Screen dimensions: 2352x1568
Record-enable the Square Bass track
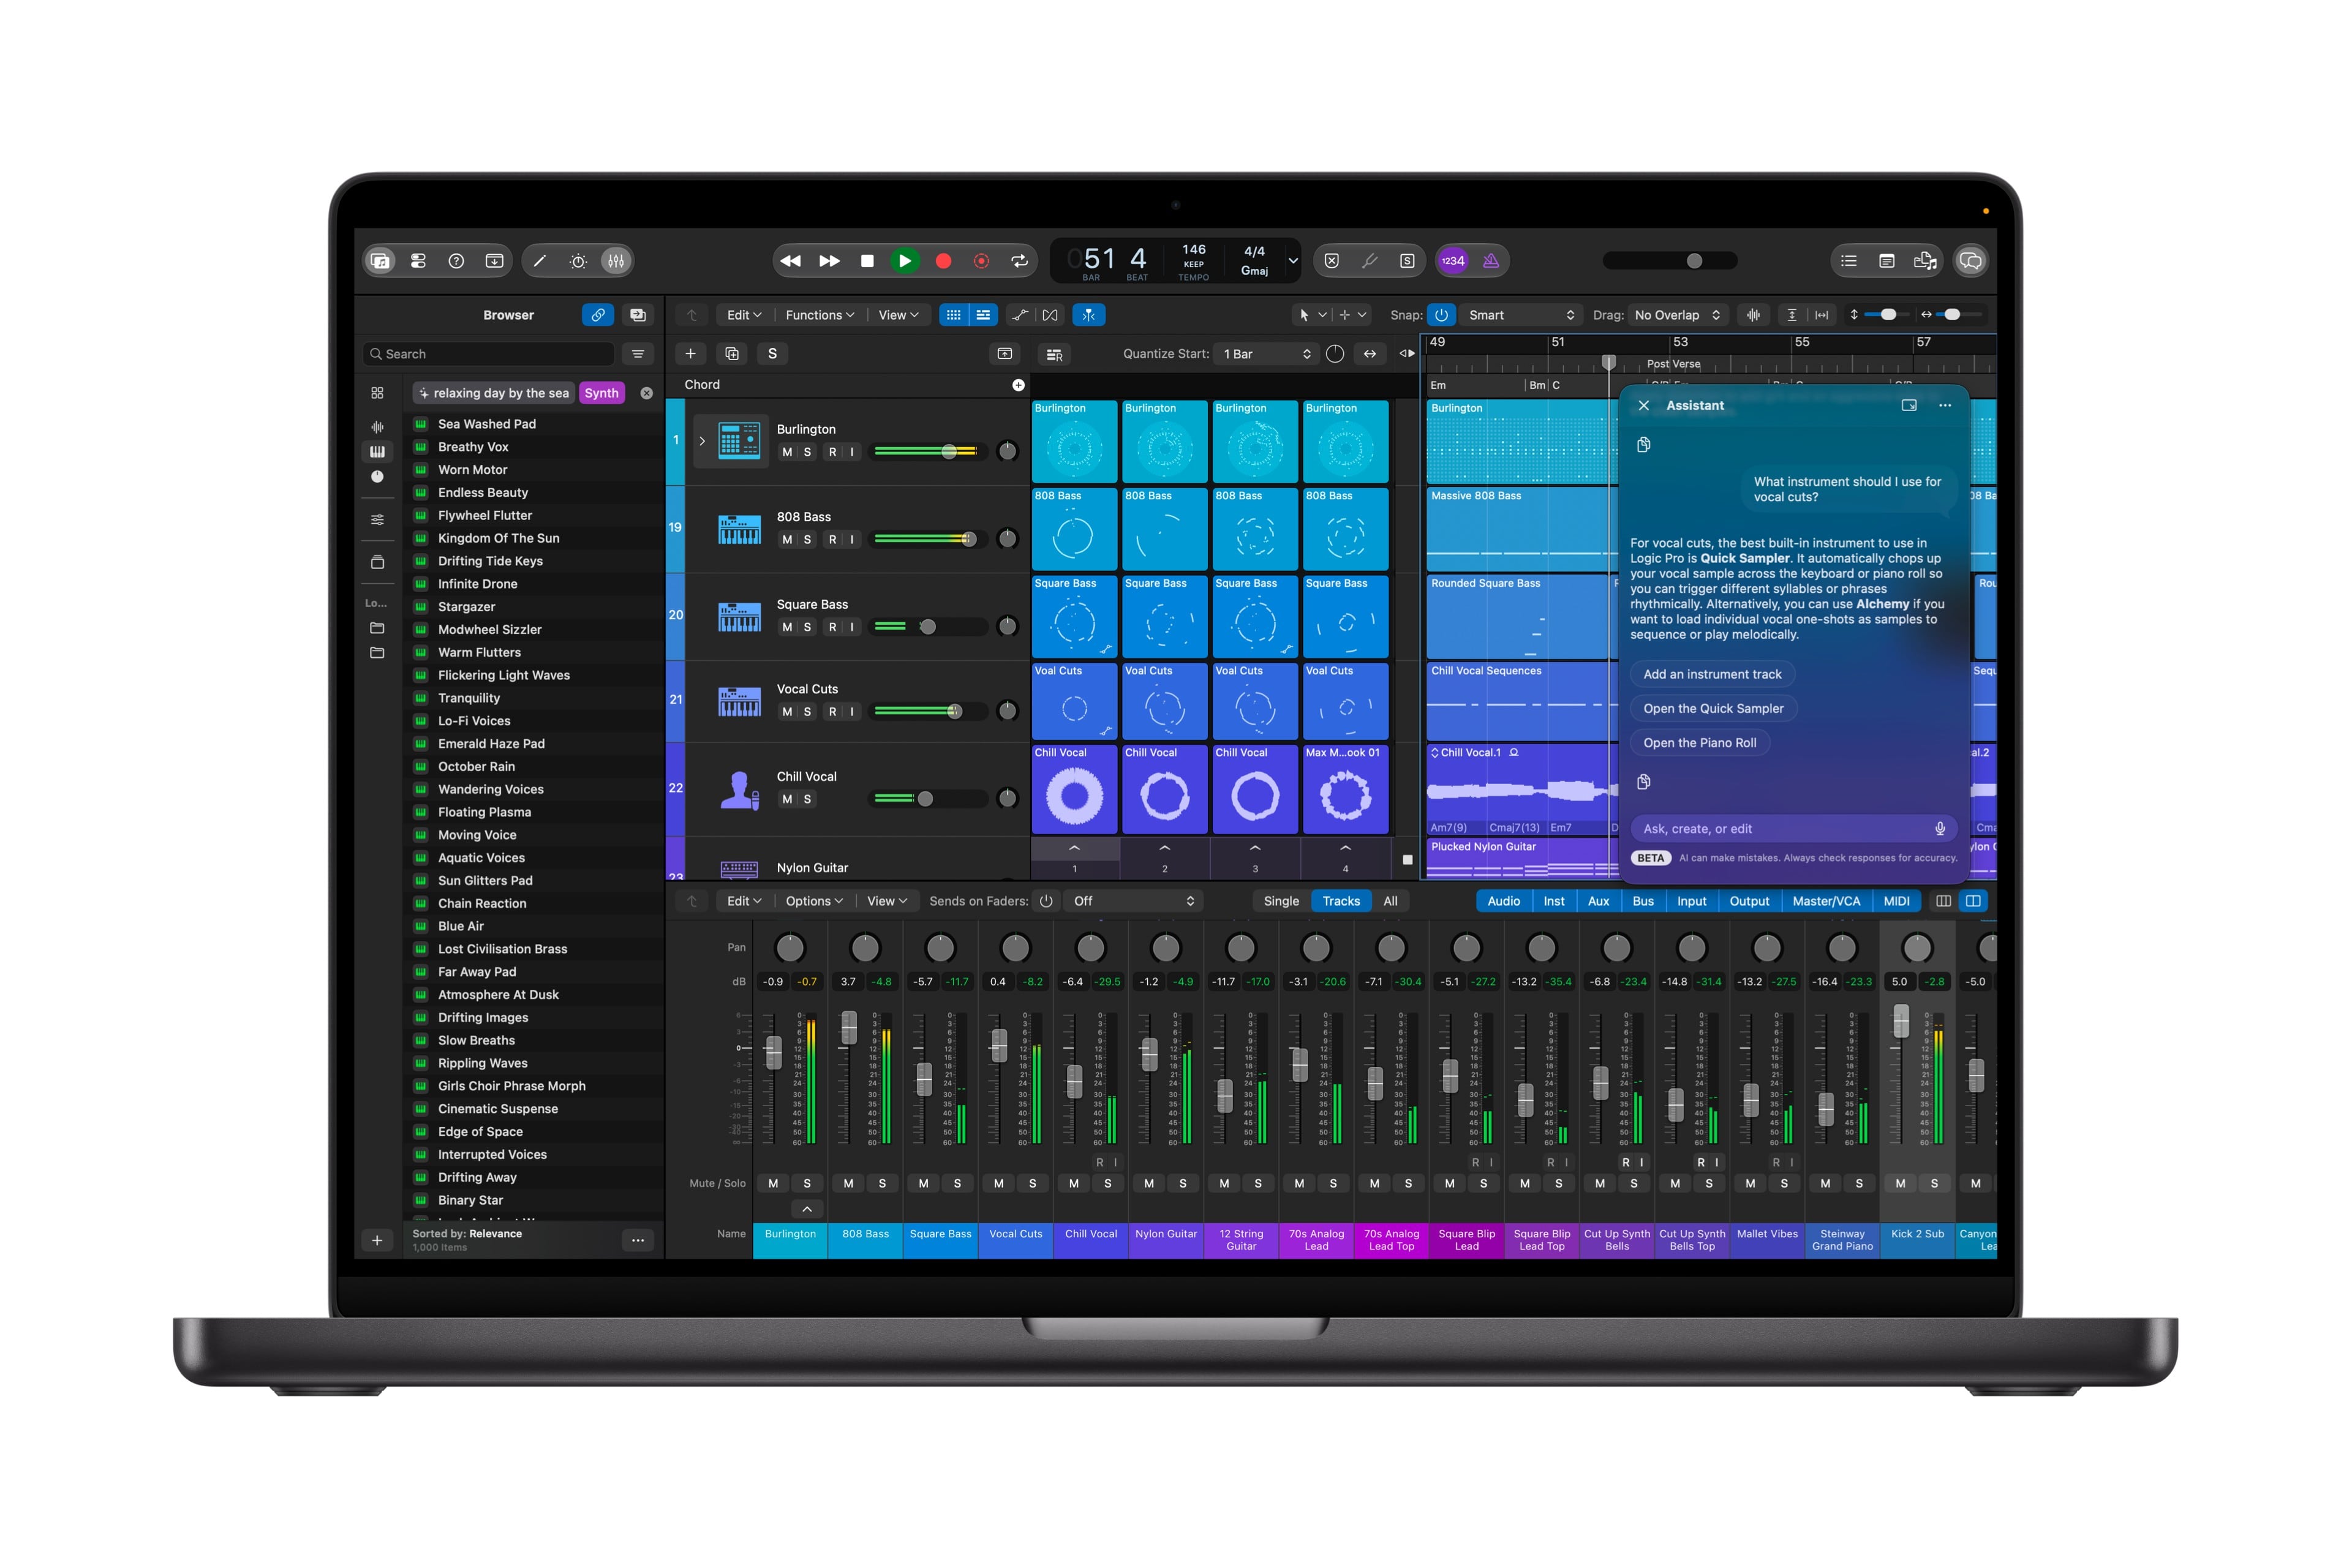pos(832,627)
